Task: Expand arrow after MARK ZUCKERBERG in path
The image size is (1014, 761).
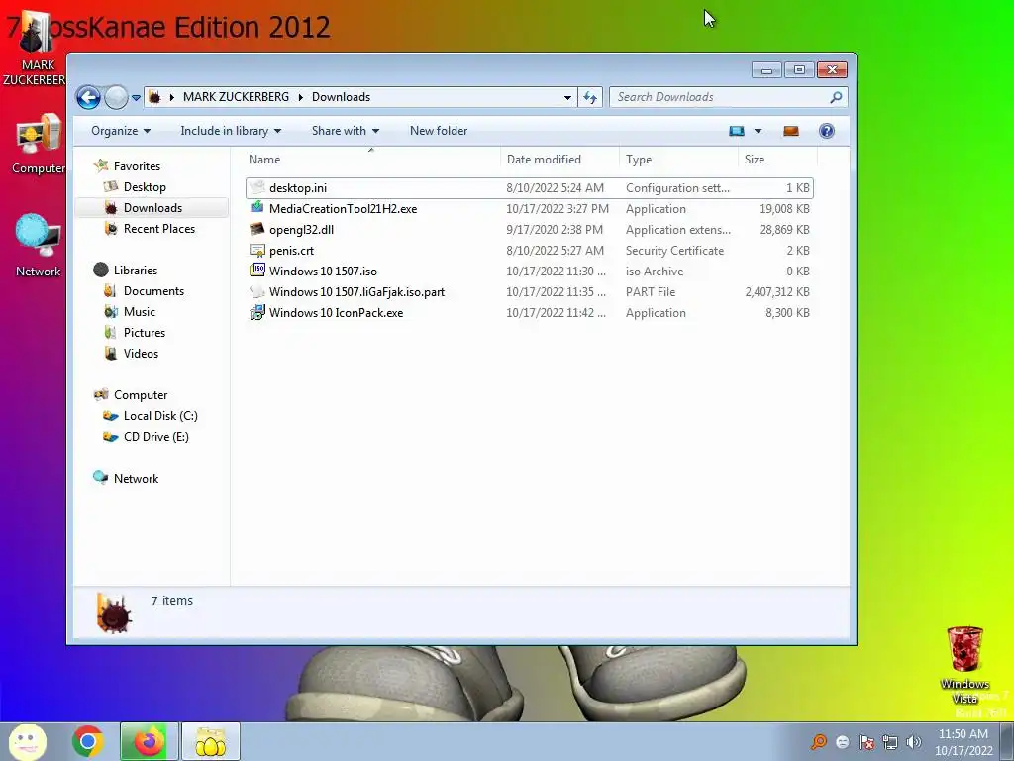Action: pos(301,97)
